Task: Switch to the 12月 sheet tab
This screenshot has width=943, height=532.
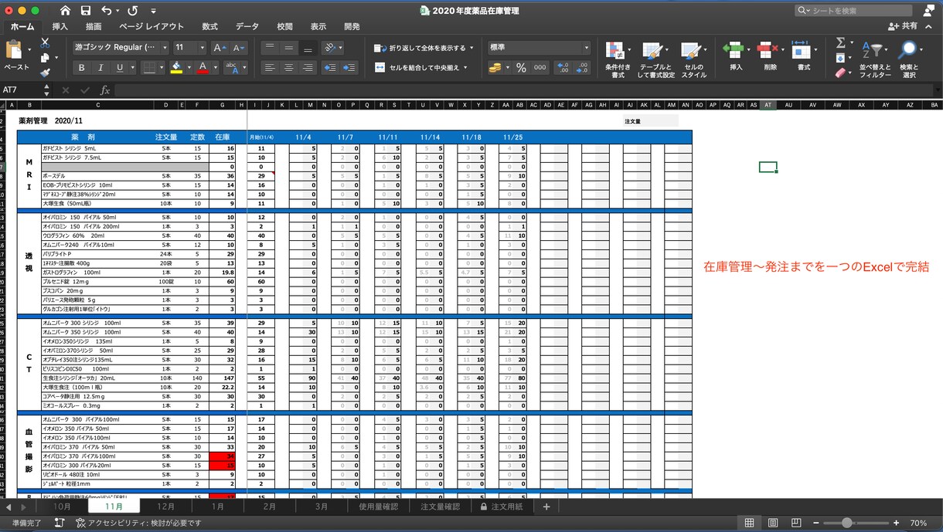Action: click(x=165, y=507)
